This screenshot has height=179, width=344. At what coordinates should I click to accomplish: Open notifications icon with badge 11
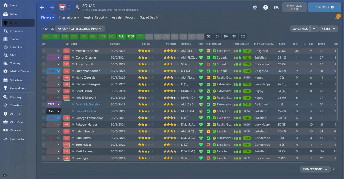338,17
